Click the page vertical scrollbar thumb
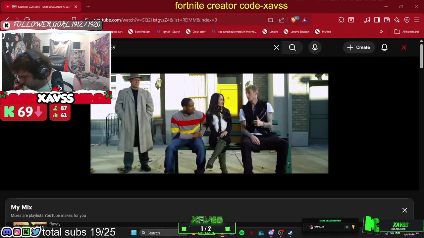This screenshot has width=424, height=238. 421,56
